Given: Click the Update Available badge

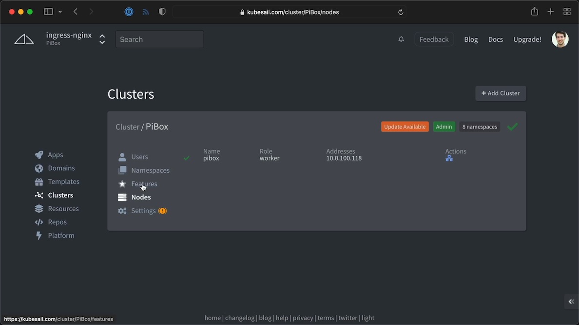Looking at the screenshot, I should point(405,127).
